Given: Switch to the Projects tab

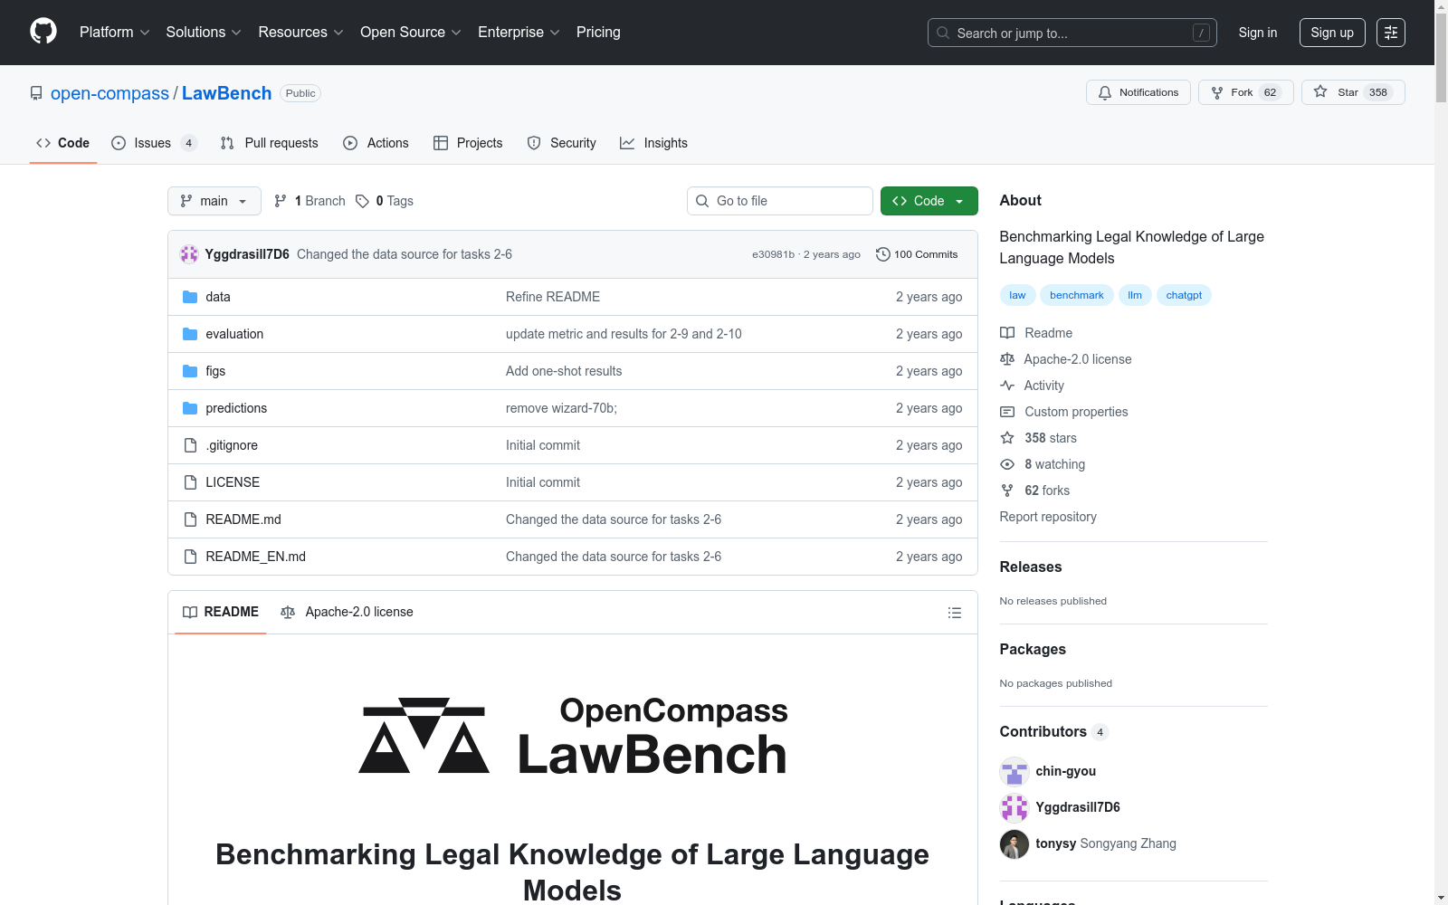Looking at the screenshot, I should (468, 143).
